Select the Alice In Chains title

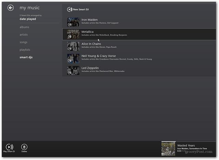coord(91,44)
